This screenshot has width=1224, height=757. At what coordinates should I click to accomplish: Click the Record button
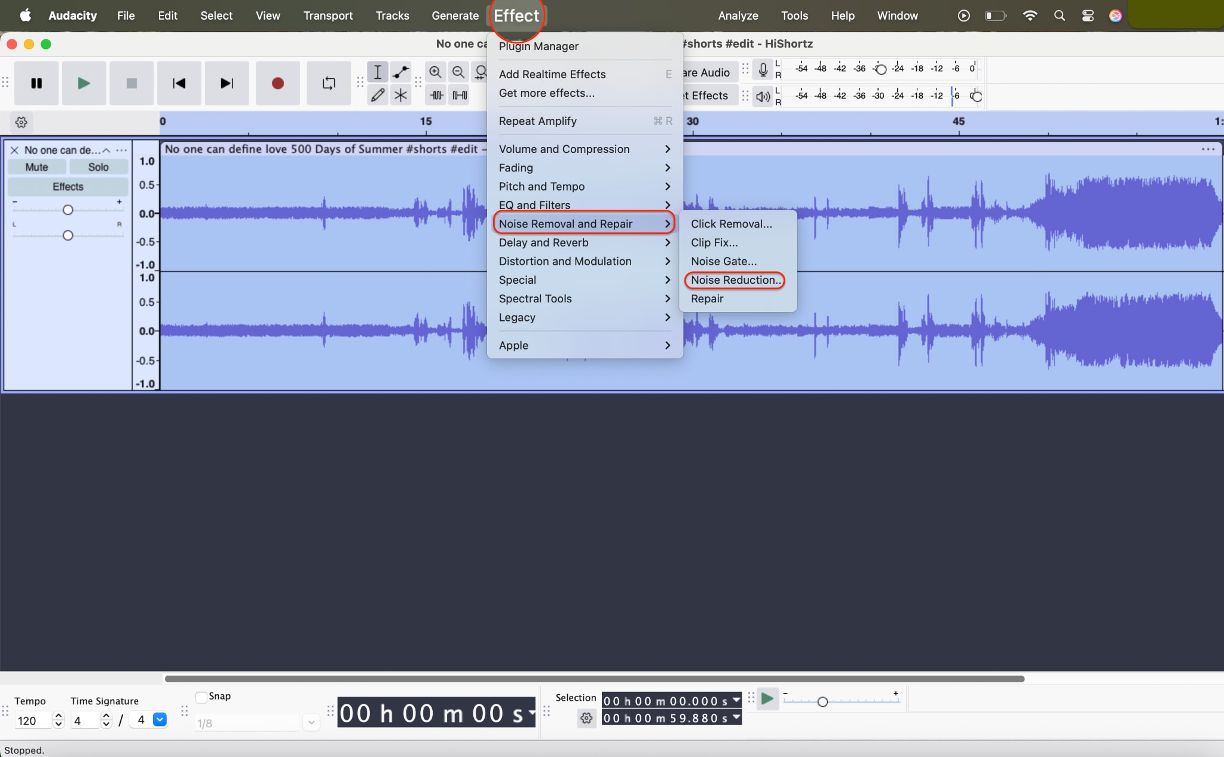click(277, 83)
